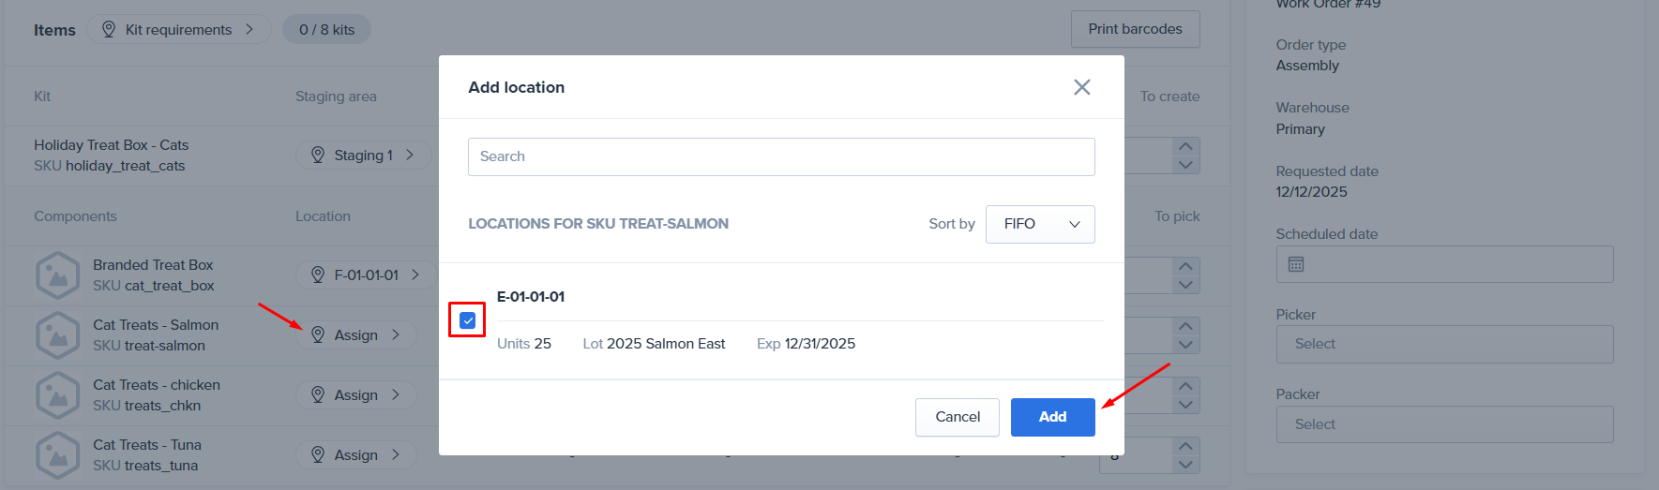Viewport: 1659px width, 490px height.
Task: Open Kit requirements pill
Action: coord(178,29)
